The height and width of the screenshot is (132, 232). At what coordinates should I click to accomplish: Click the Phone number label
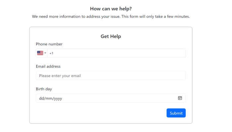pyautogui.click(x=49, y=44)
